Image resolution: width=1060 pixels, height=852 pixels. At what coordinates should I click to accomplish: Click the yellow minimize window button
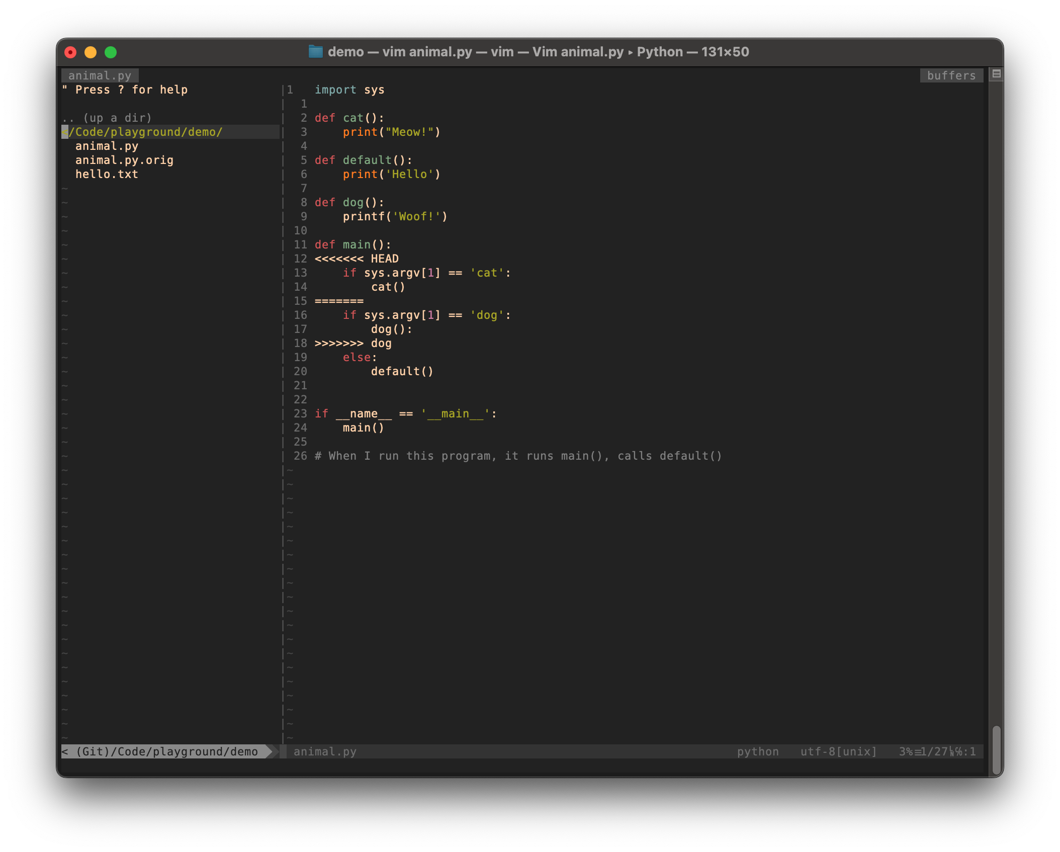[x=91, y=52]
